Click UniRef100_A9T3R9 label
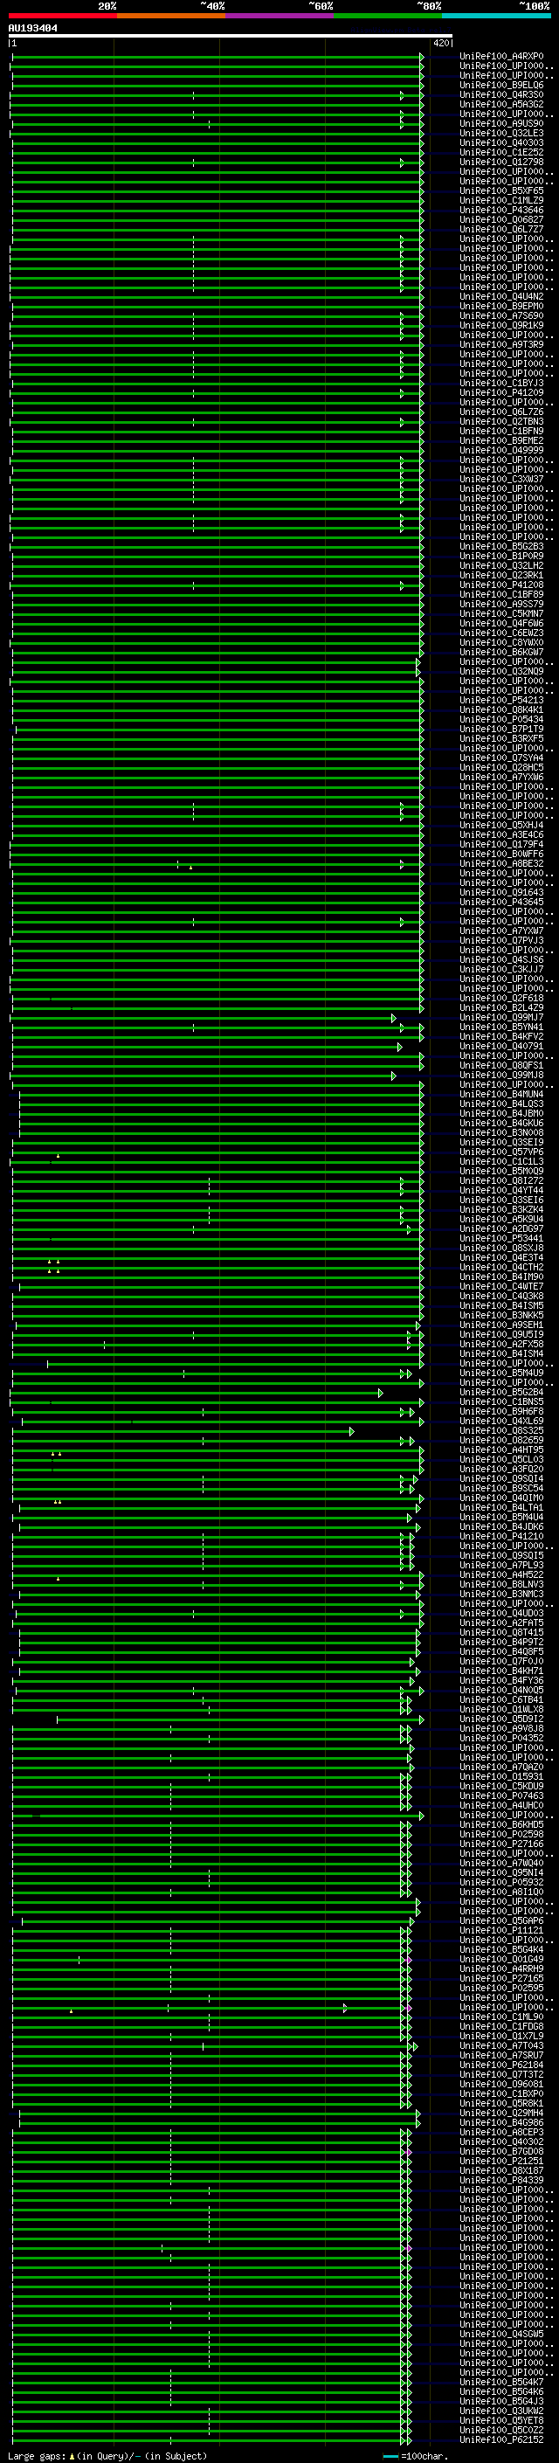 click(x=501, y=344)
